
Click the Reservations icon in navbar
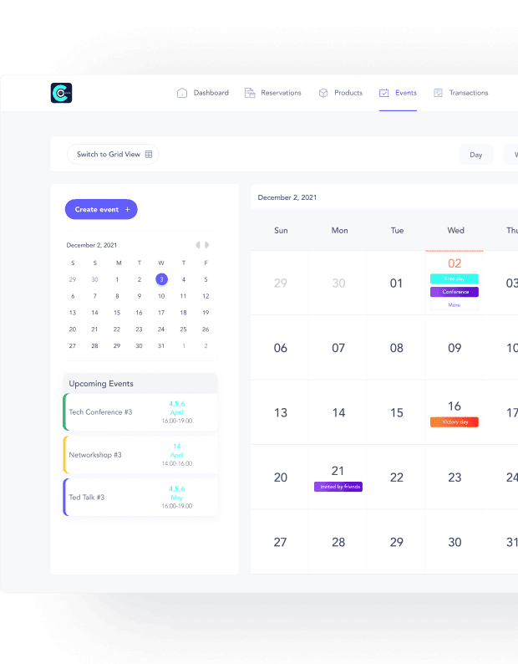coord(249,93)
